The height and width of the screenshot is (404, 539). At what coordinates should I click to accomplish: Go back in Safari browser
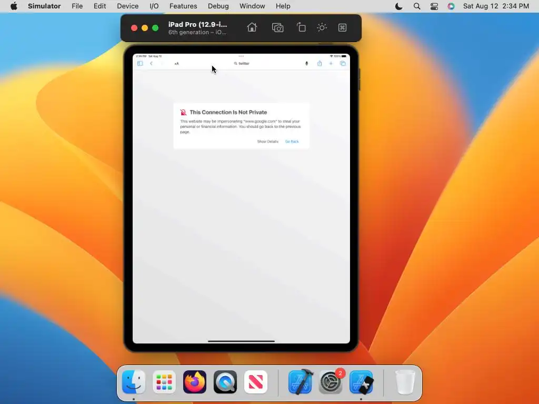151,63
